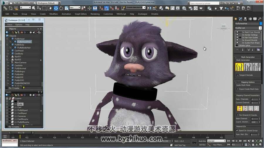Image resolution: width=264 pixels, height=148 pixels.
Task: Open Zookeeper window Options menu
Action: pos(19,25)
